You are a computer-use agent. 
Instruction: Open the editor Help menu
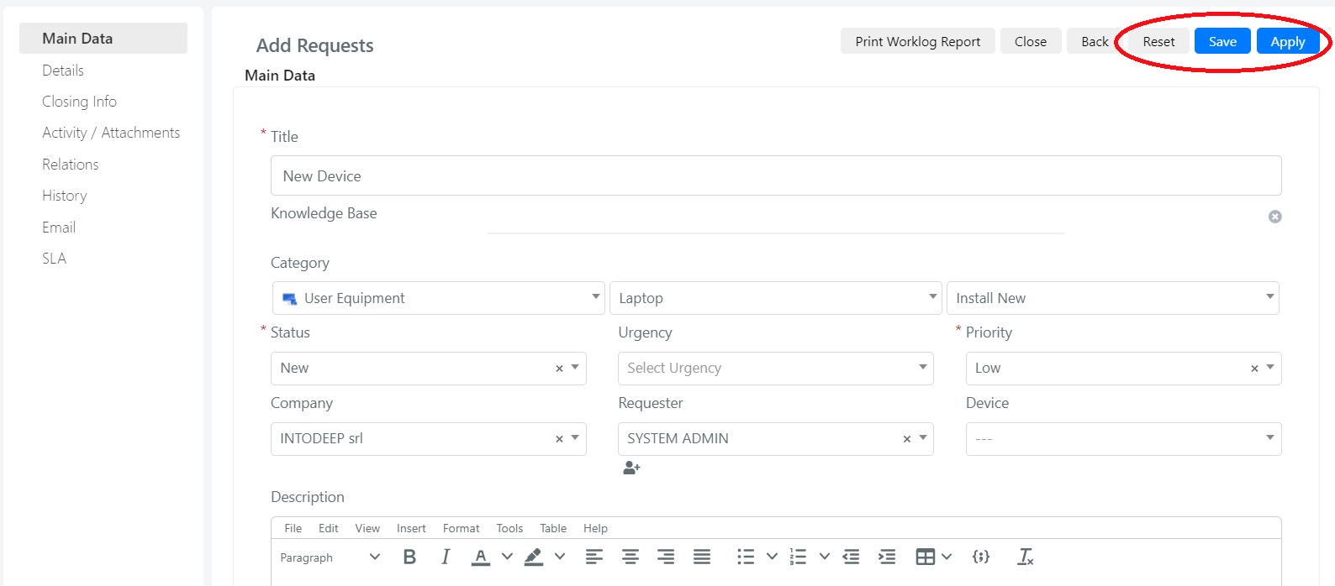(x=595, y=528)
